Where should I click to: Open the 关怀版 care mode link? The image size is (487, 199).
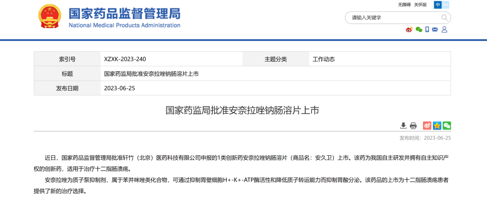click(420, 5)
